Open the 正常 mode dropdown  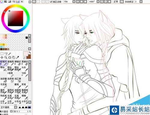122,1
